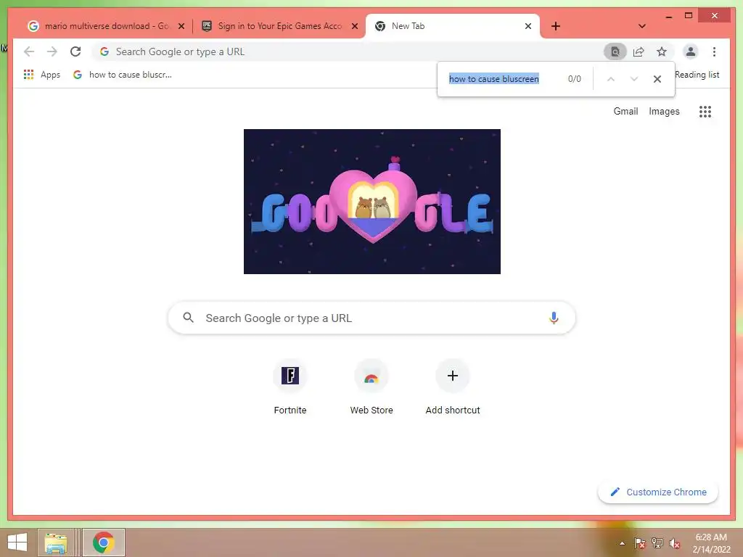Open Action Center flag icon
Screen dimensions: 743x557
tap(640, 543)
